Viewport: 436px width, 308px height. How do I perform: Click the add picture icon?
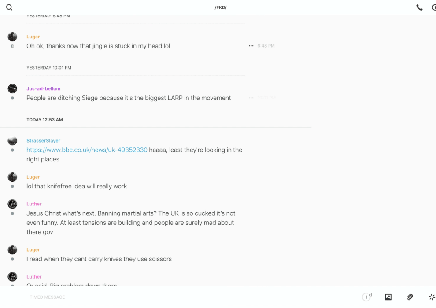pyautogui.click(x=388, y=297)
